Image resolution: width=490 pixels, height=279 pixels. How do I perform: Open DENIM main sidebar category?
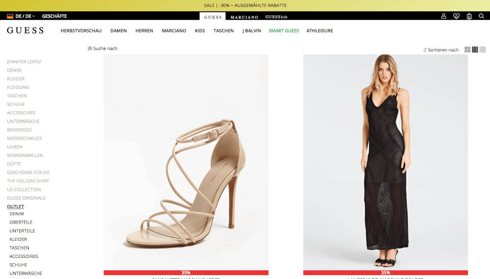[x=14, y=71]
